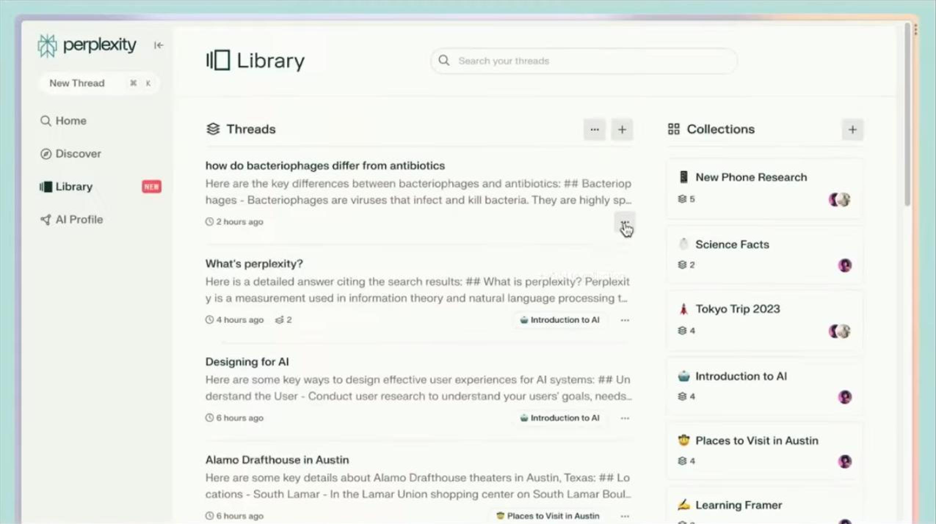The height and width of the screenshot is (524, 936).
Task: Click the Search your threads field
Action: (x=584, y=61)
